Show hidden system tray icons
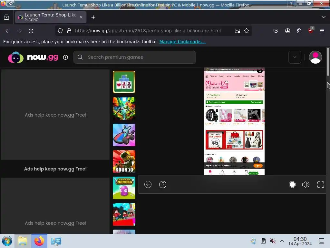Screen dimensions: 330x248 (282, 241)
